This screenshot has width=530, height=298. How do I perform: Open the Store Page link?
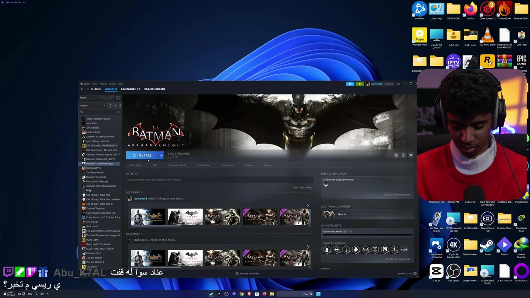point(135,165)
